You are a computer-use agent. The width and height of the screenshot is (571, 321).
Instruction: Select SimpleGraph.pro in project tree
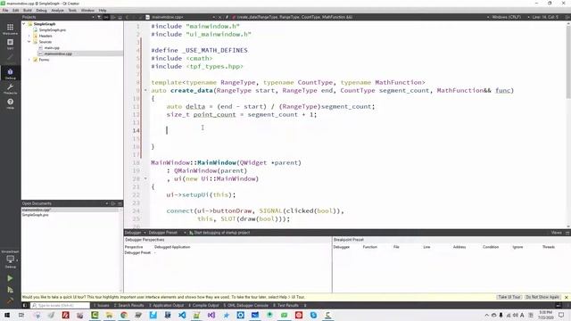(52, 29)
